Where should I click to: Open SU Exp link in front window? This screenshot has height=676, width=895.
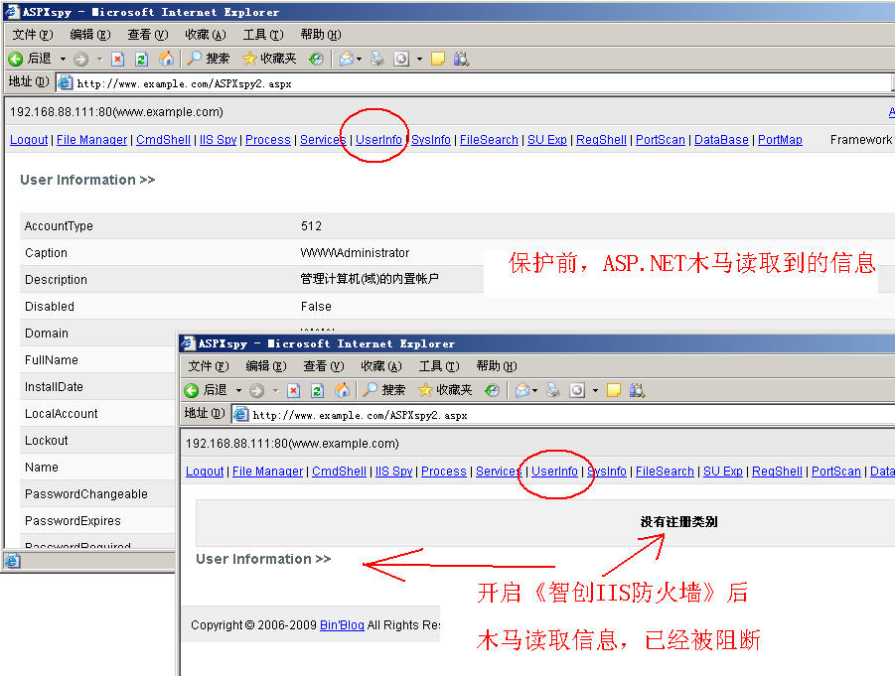(722, 472)
